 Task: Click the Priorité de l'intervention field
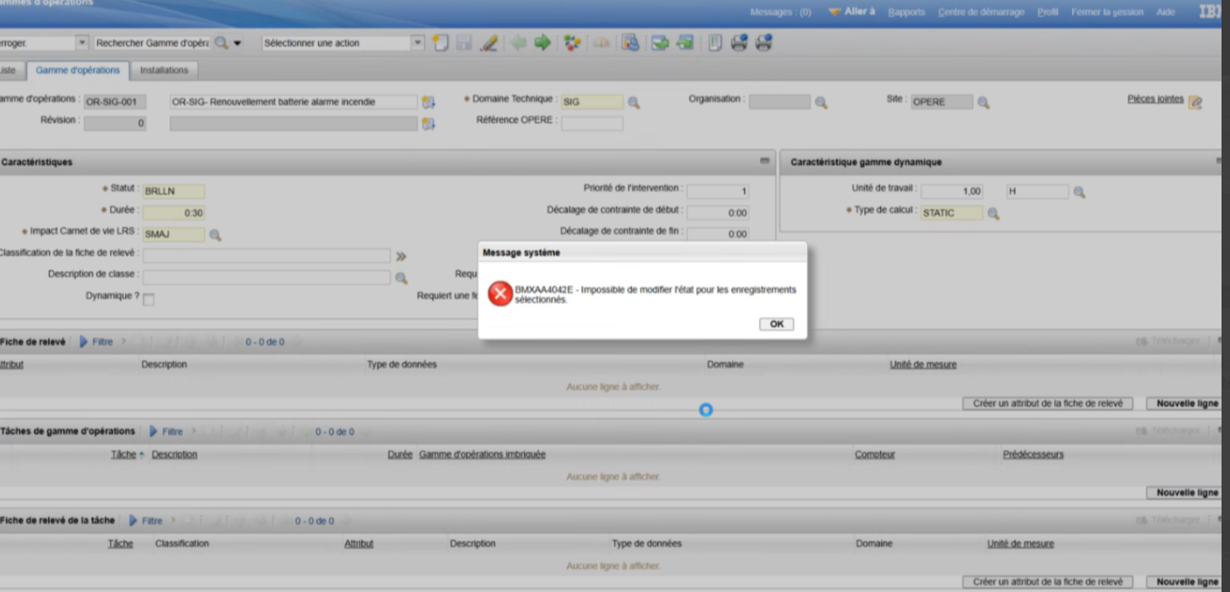click(x=718, y=192)
